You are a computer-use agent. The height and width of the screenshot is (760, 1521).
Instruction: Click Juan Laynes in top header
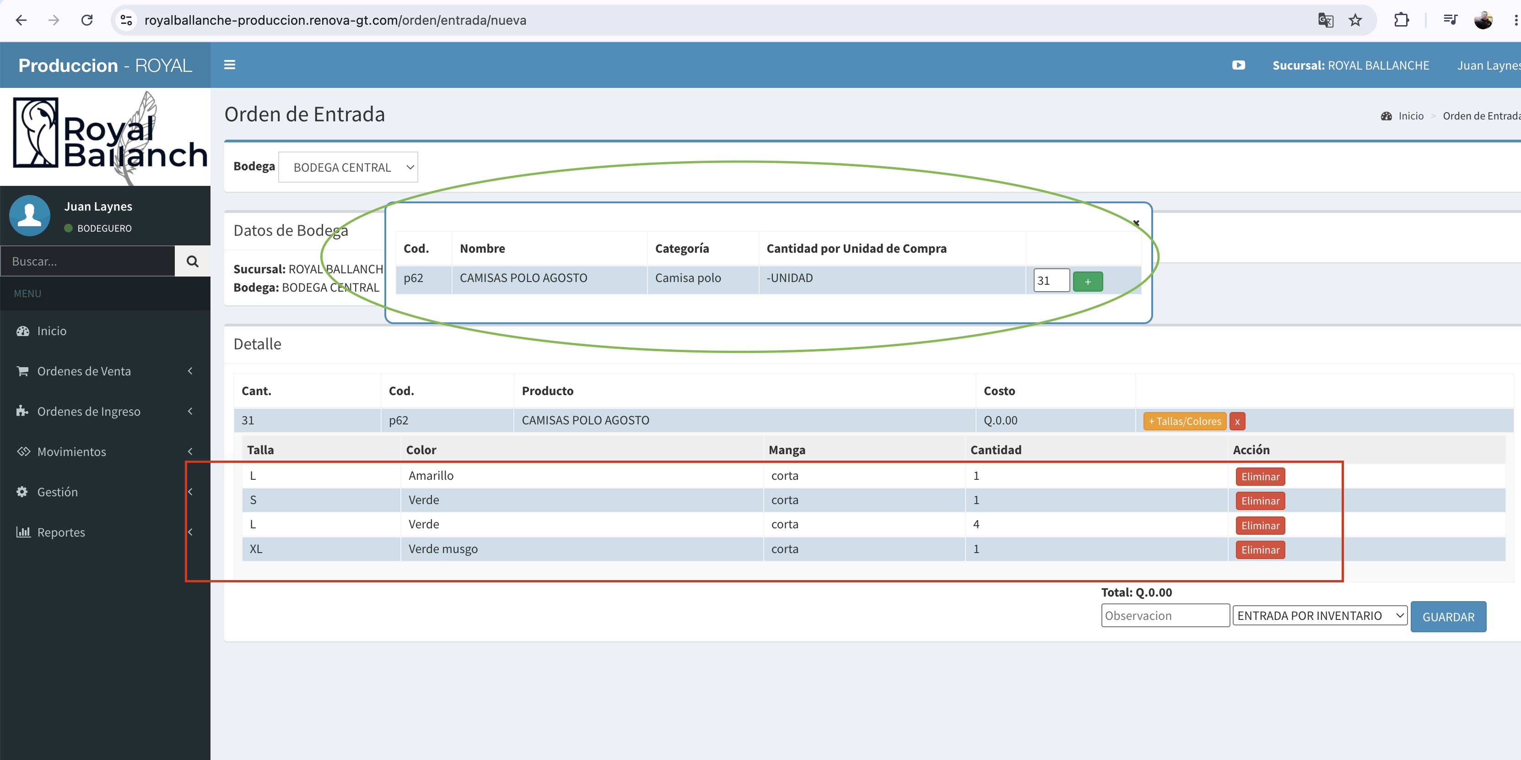click(x=1488, y=65)
